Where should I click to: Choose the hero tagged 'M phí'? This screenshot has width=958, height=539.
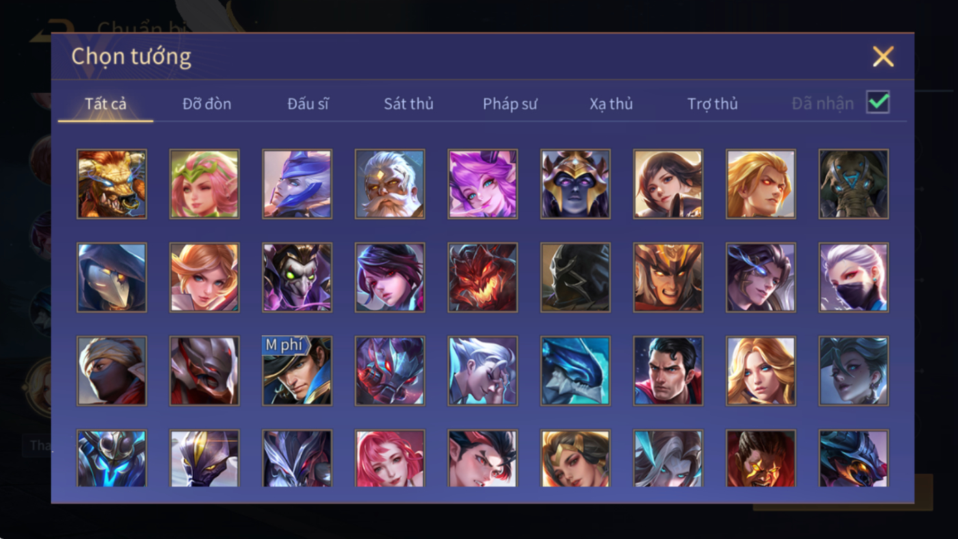click(x=297, y=371)
